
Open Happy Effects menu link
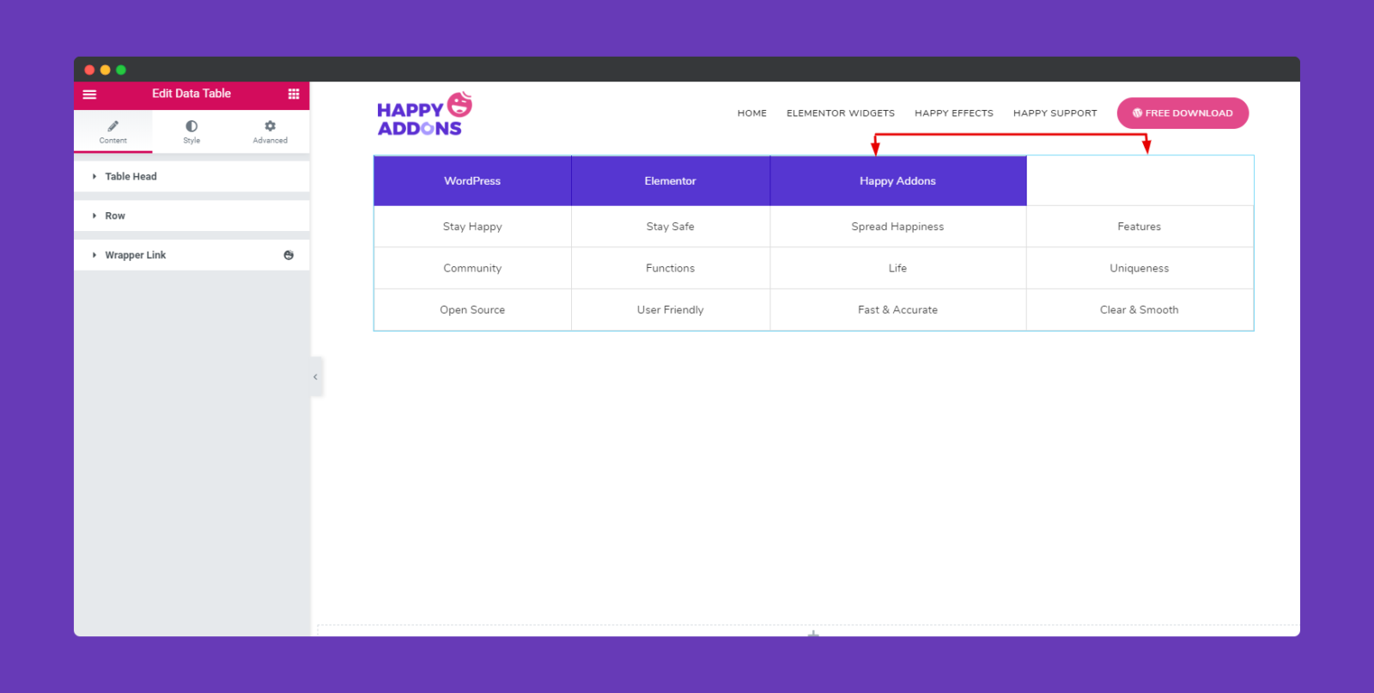[x=953, y=113]
